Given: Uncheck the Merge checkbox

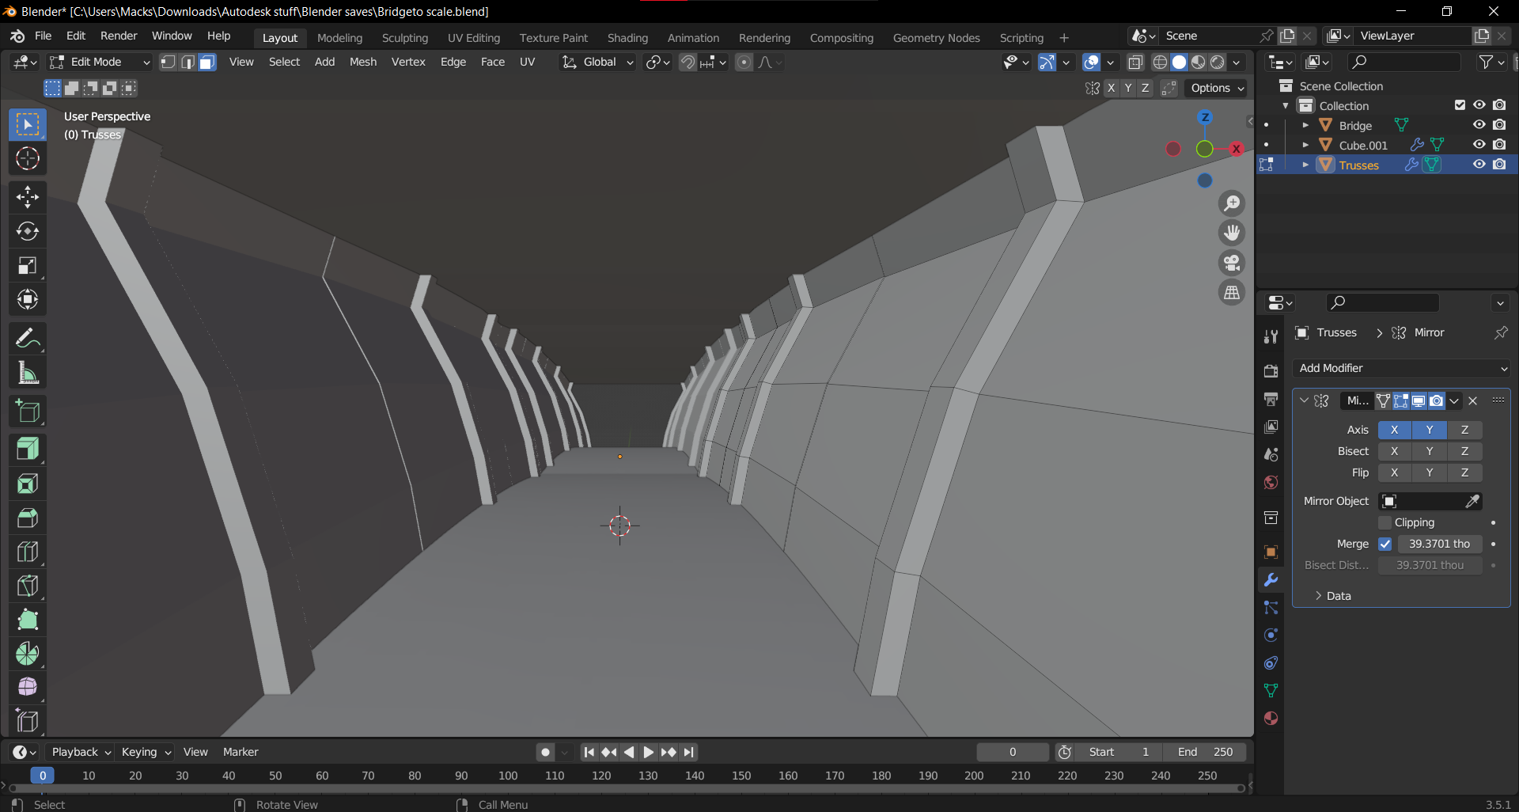Looking at the screenshot, I should (x=1385, y=544).
